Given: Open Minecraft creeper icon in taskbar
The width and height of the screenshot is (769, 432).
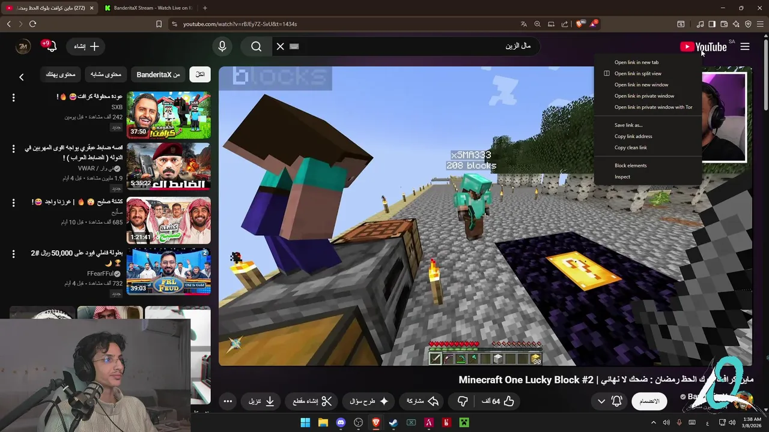Looking at the screenshot, I should coord(464,422).
